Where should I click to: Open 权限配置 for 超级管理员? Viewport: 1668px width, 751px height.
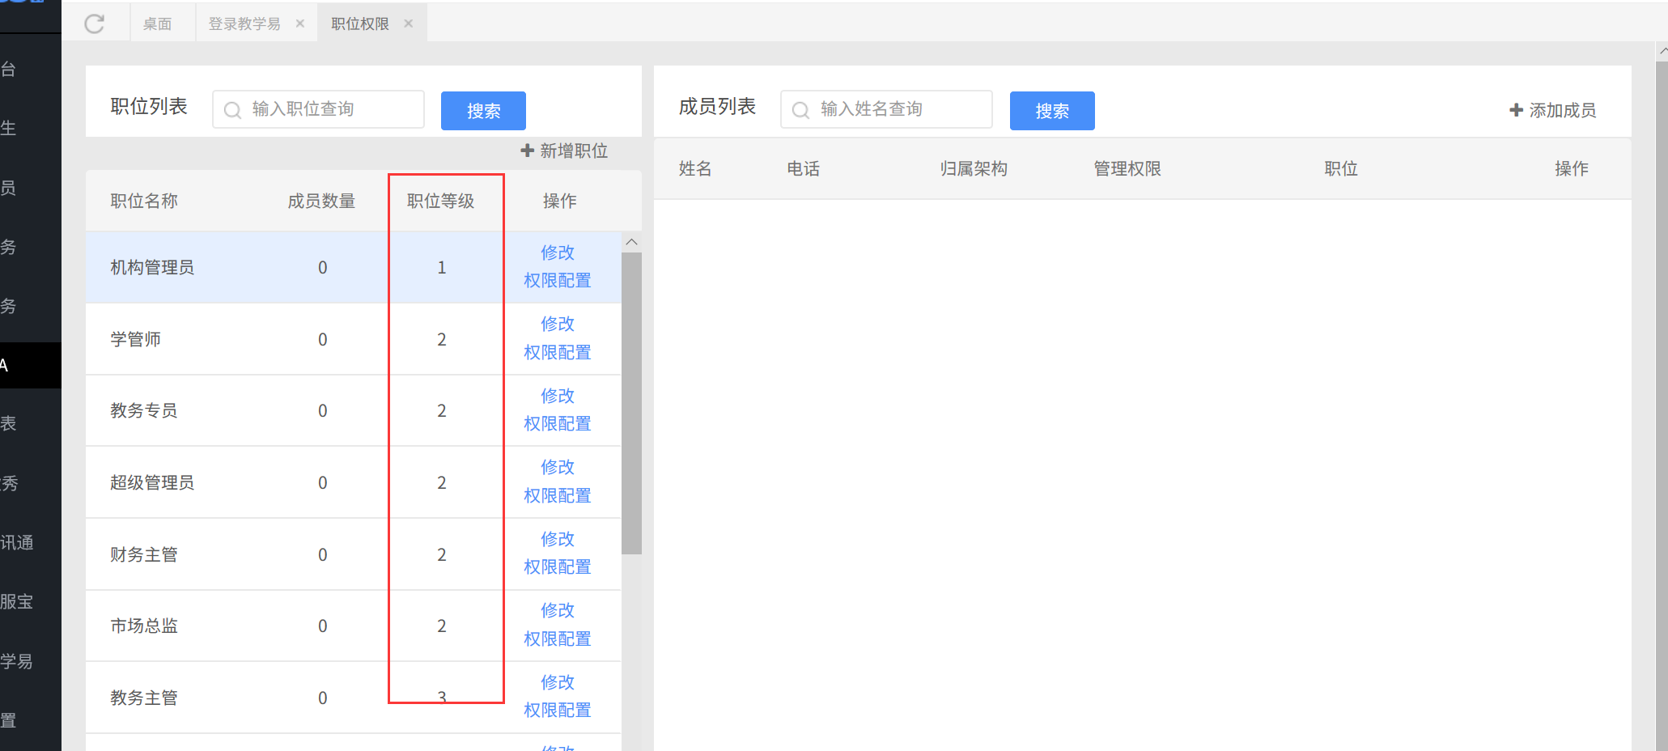(558, 496)
